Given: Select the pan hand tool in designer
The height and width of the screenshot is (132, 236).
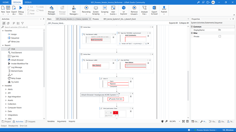Looking at the screenshot, I should tap(162, 121).
